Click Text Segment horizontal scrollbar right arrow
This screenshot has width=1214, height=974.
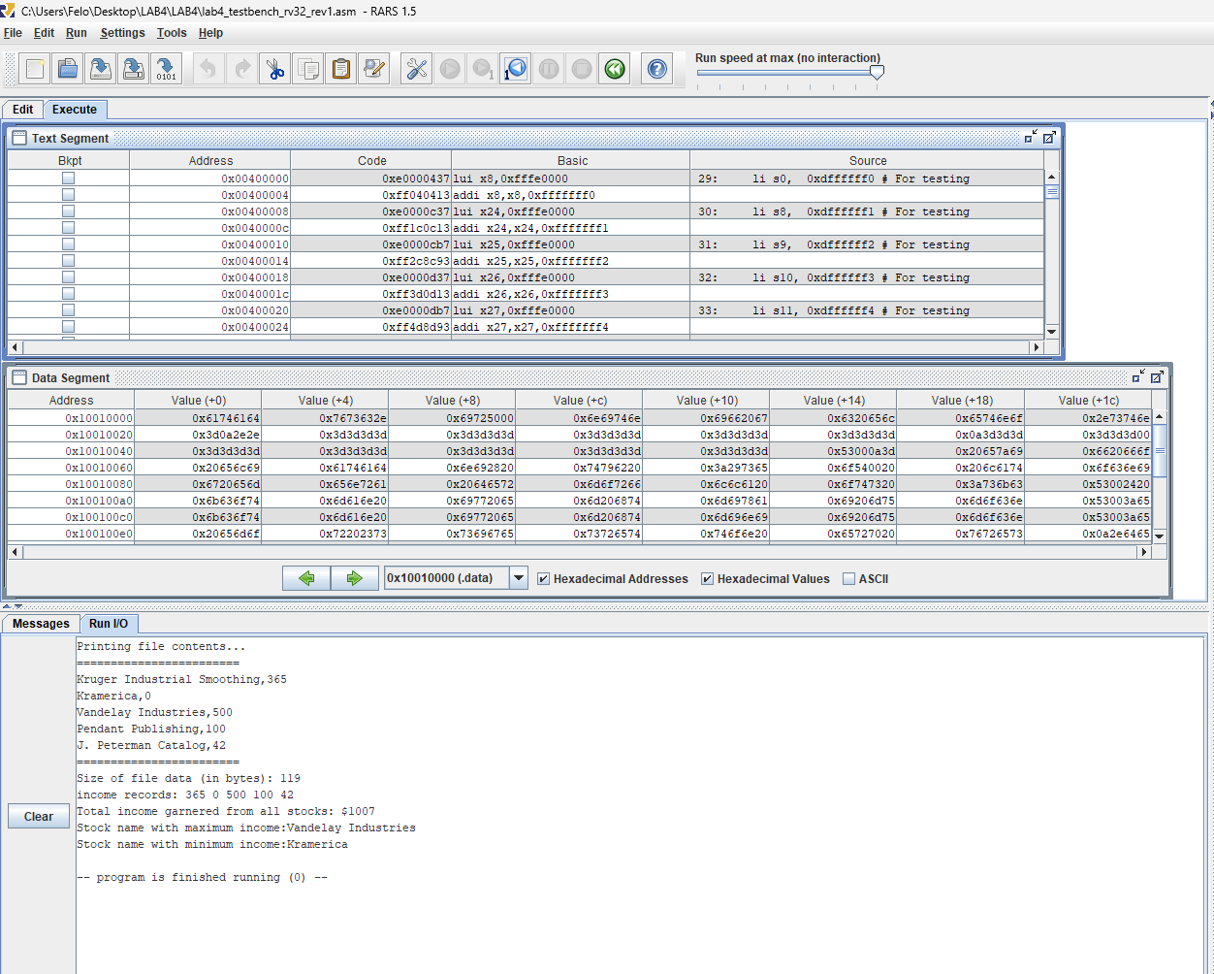pos(1036,346)
